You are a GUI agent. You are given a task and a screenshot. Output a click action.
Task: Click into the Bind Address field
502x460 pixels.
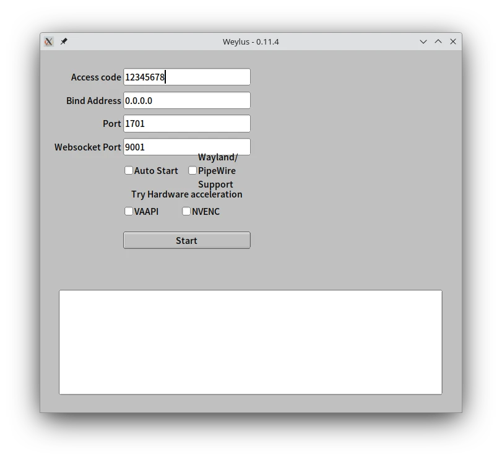(186, 100)
